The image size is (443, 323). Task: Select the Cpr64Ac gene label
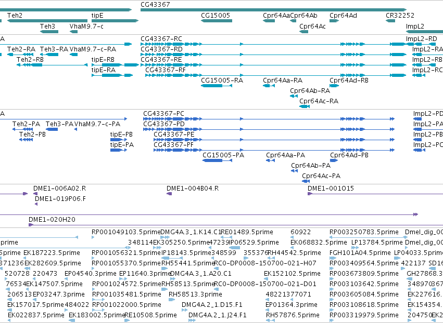click(312, 26)
